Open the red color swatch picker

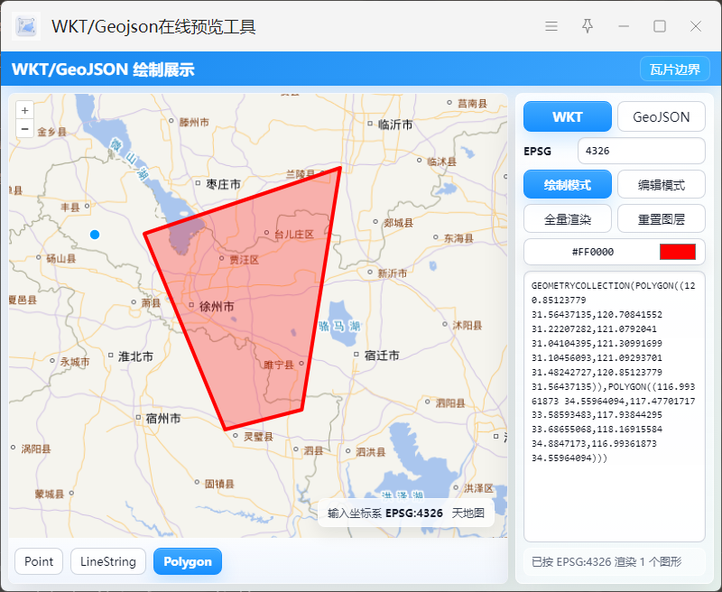[677, 252]
